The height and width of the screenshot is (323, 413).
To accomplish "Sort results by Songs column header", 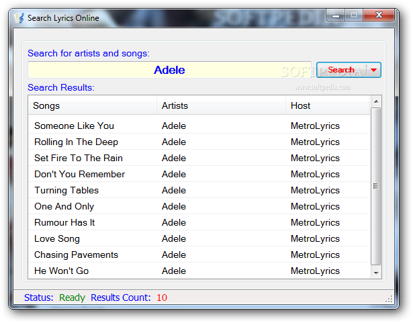I will [92, 105].
